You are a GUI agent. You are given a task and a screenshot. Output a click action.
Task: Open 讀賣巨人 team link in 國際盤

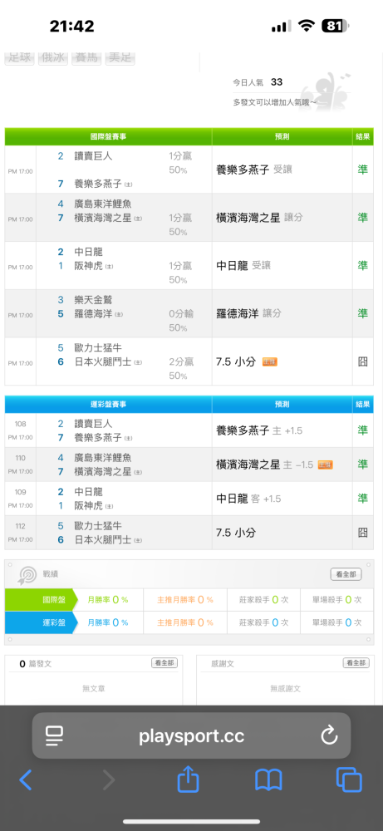pos(93,156)
